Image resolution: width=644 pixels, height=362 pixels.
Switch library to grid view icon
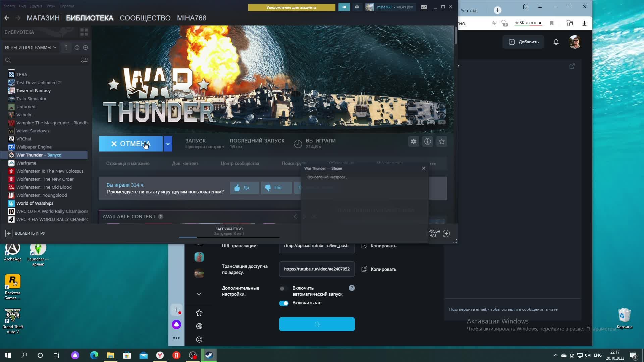pyautogui.click(x=84, y=32)
